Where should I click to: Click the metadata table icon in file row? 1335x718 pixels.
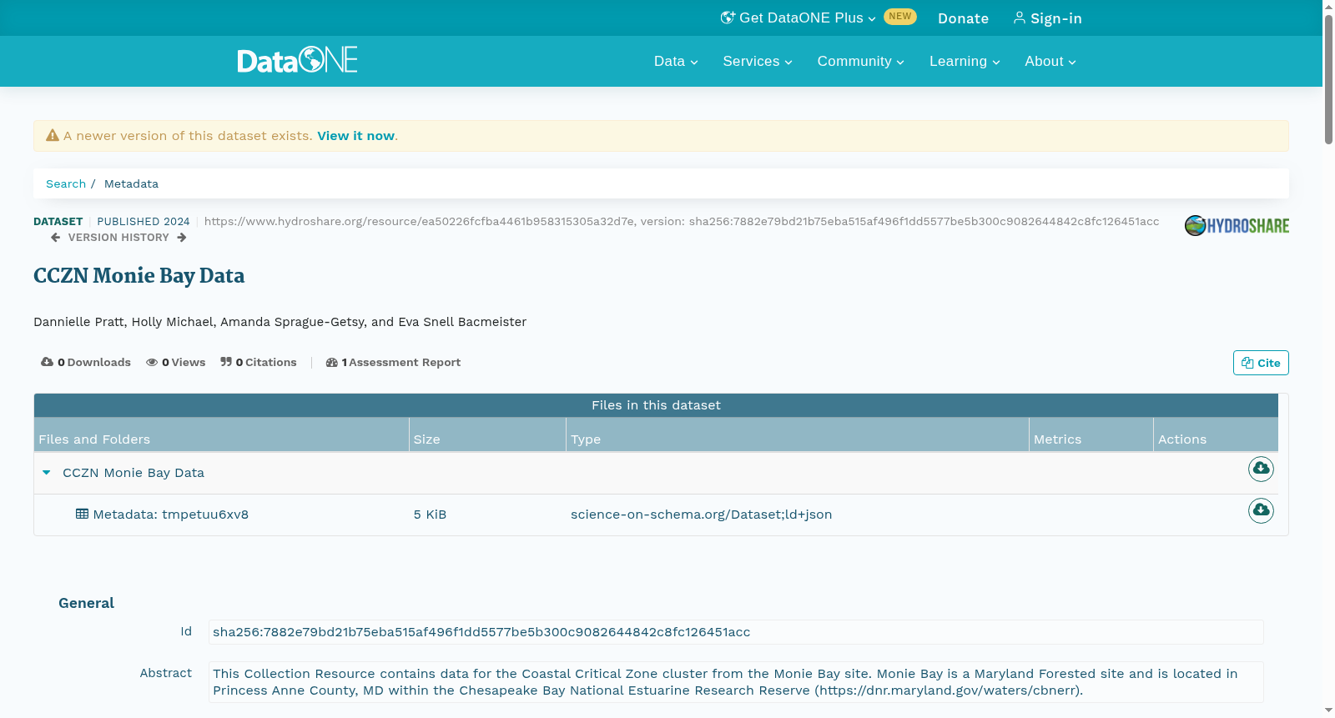coord(82,514)
